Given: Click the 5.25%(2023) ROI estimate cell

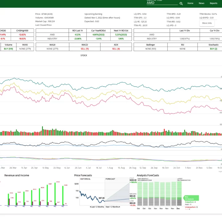Looking at the screenshot, I should [x=121, y=35].
